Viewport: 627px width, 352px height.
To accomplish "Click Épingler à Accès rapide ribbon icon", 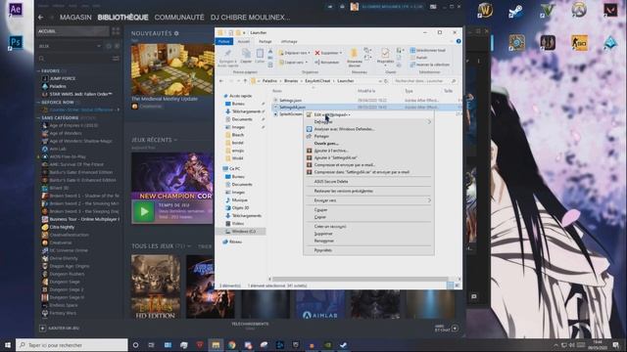I will [227, 54].
